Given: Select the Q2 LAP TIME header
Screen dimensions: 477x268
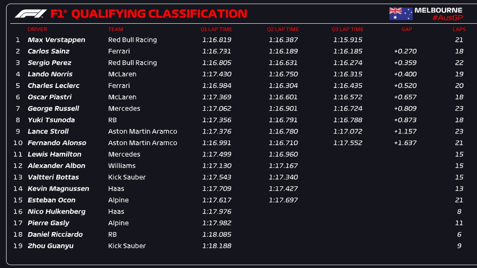Looking at the screenshot, I should click(x=283, y=29).
